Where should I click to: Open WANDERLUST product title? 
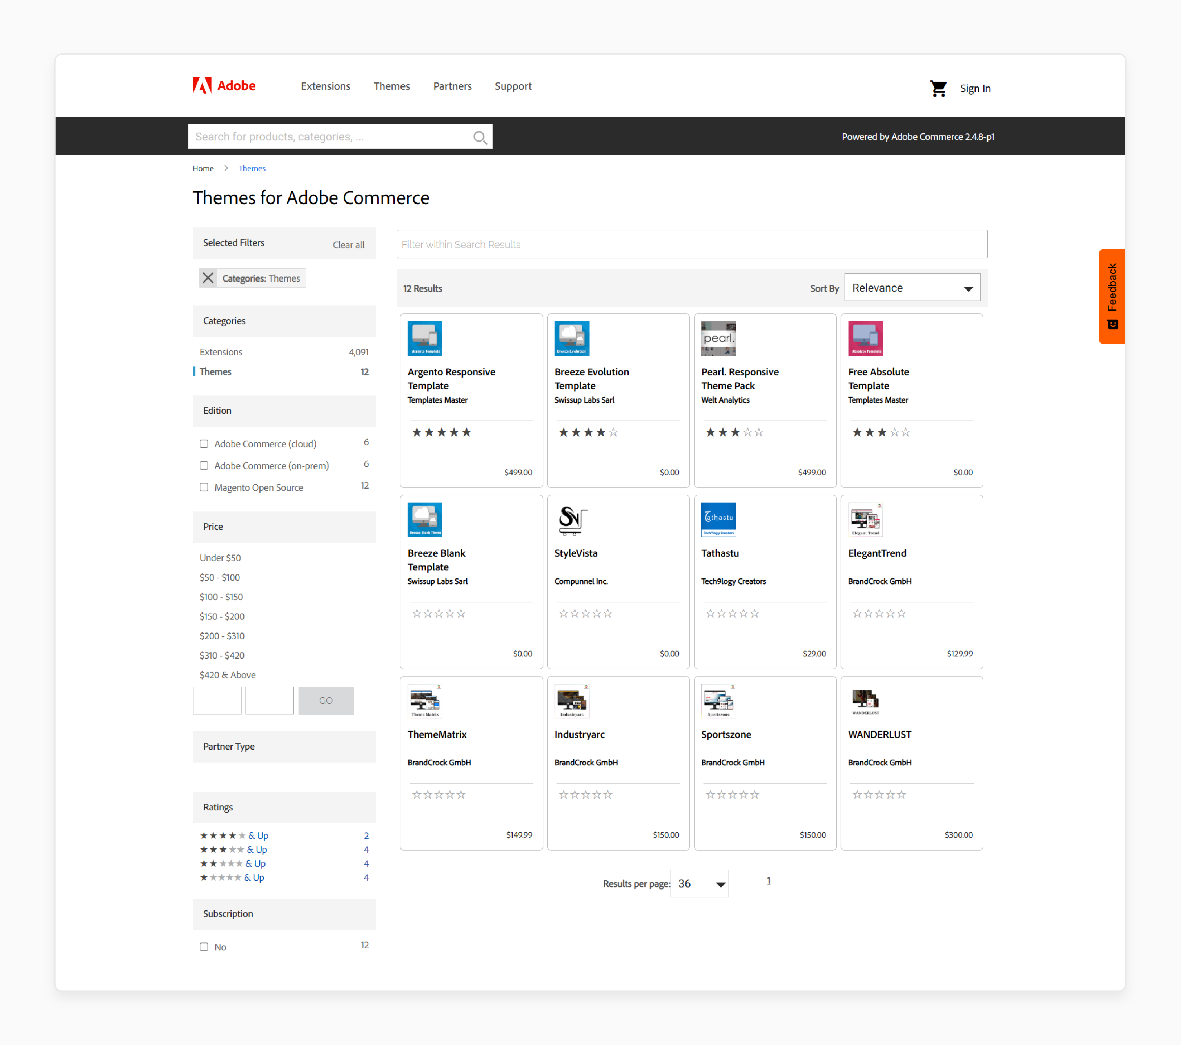tap(879, 734)
